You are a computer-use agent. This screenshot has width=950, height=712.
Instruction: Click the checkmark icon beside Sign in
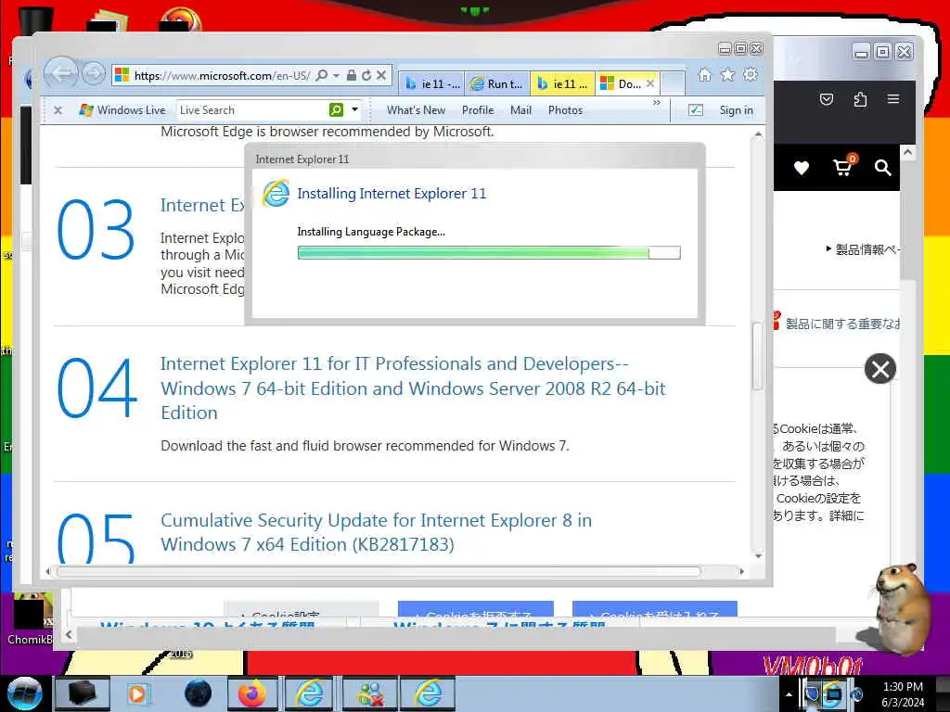pos(696,110)
